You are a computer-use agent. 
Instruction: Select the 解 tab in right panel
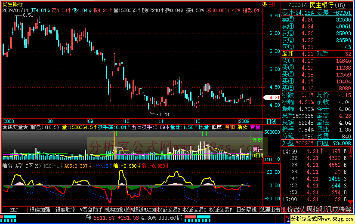click(x=349, y=209)
